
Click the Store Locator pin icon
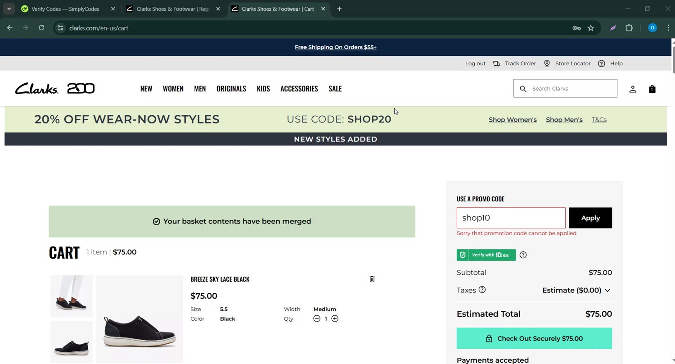pyautogui.click(x=547, y=64)
